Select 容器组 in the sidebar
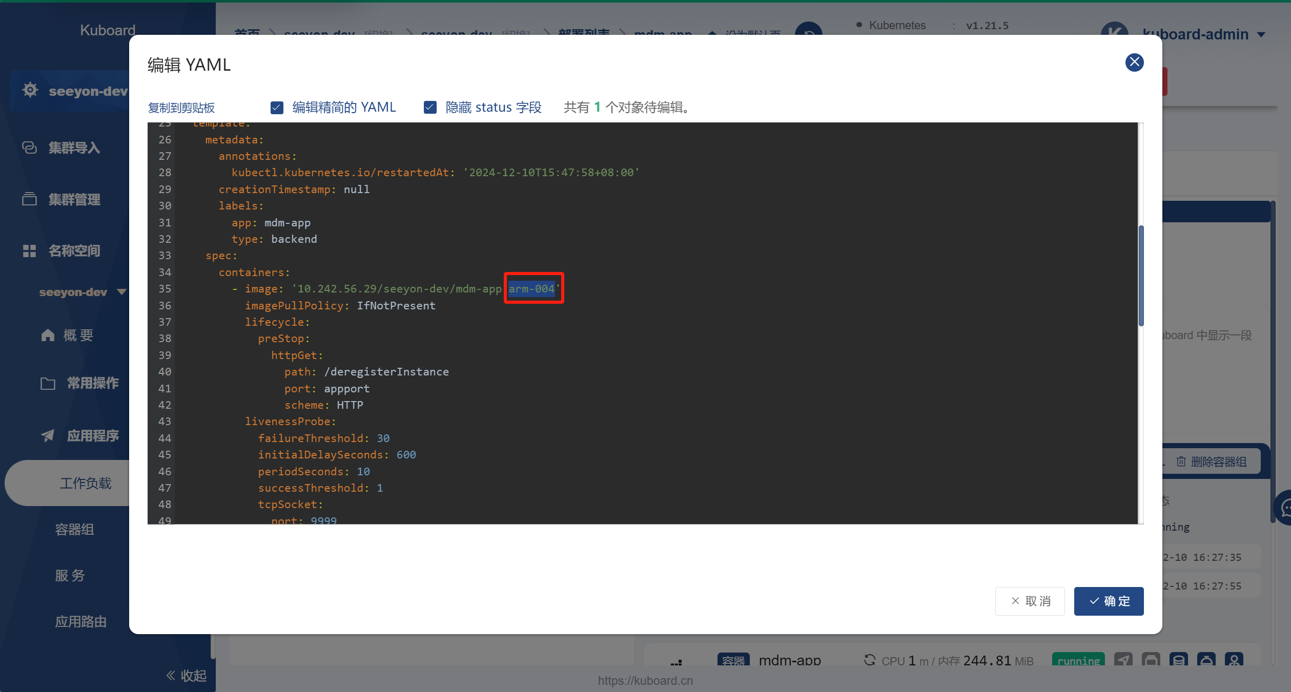1291x692 pixels. coord(74,529)
